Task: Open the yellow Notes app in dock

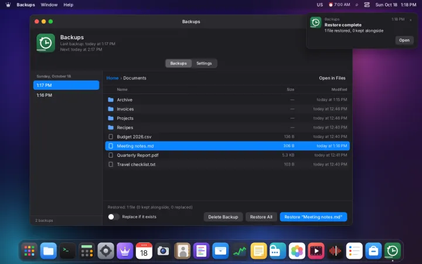Action: pyautogui.click(x=258, y=251)
